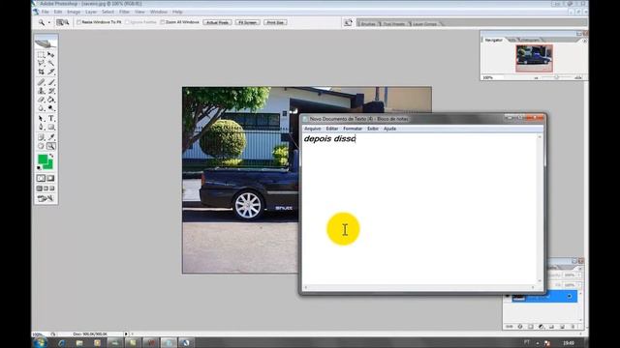Select the Magic Wand tool
The image size is (620, 348).
51,63
